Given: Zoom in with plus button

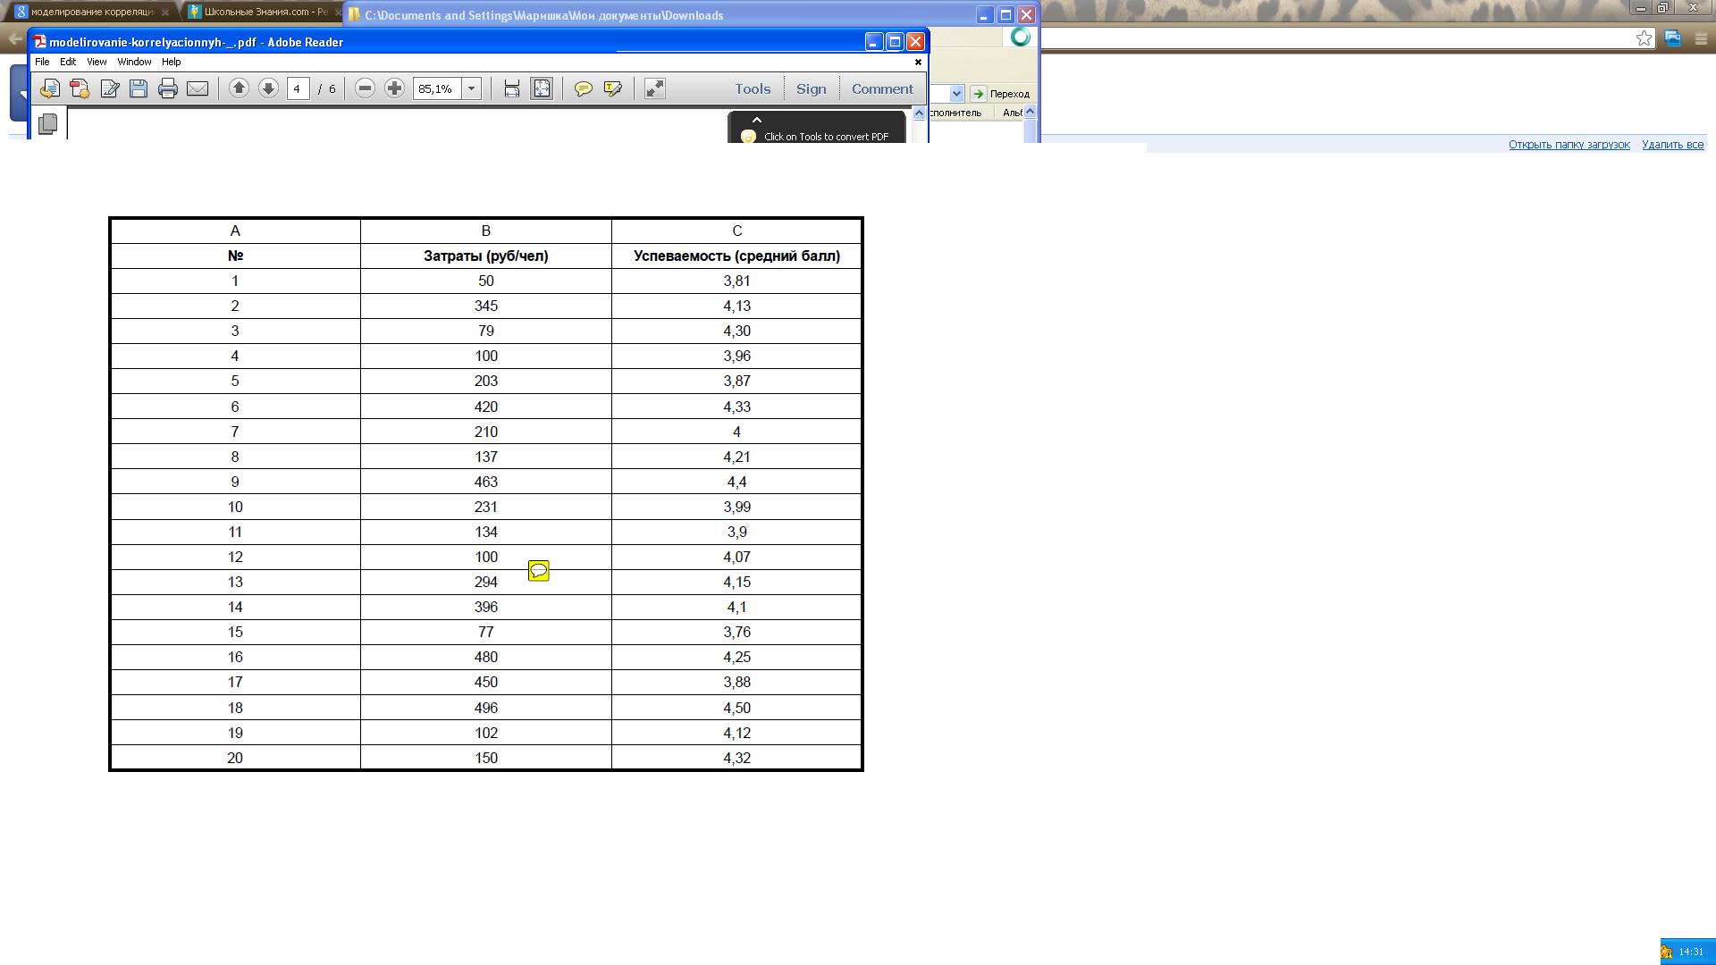Looking at the screenshot, I should 394,88.
